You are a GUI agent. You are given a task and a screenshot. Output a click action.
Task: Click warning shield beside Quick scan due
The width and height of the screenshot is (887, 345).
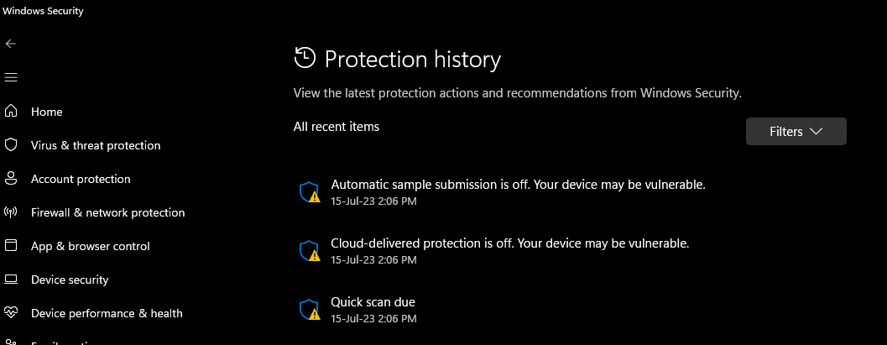(x=310, y=310)
